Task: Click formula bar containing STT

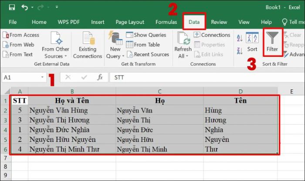Action: [207, 78]
